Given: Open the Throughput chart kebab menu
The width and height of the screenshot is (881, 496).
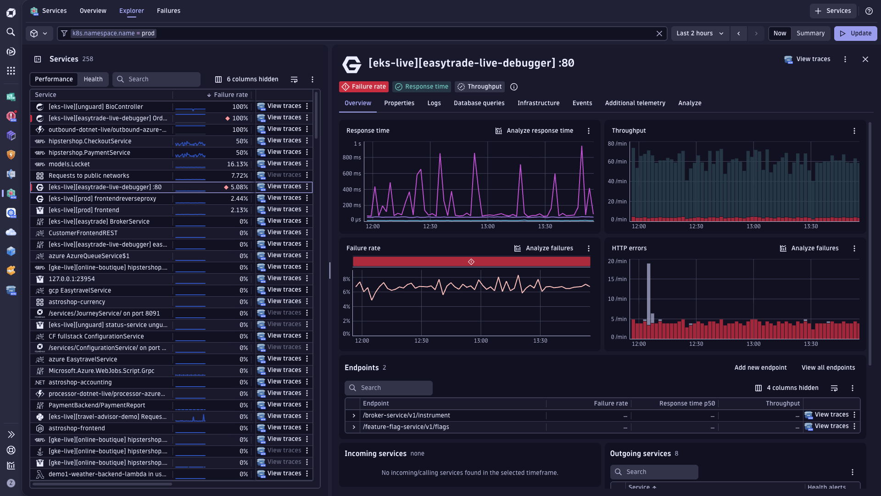Looking at the screenshot, I should click(854, 131).
